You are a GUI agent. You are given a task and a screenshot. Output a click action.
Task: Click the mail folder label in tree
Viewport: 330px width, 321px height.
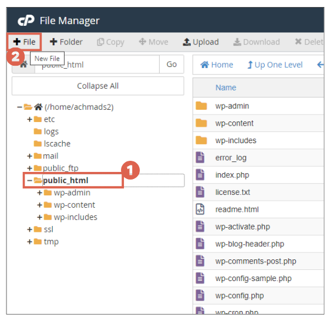(50, 156)
